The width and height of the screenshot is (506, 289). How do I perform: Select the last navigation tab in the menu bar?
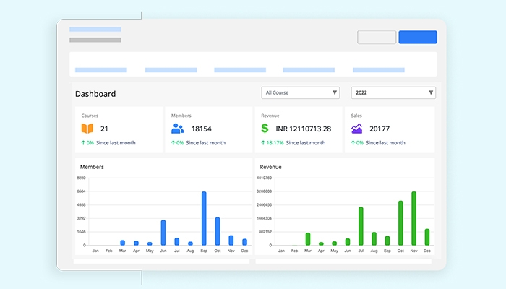[x=378, y=70]
